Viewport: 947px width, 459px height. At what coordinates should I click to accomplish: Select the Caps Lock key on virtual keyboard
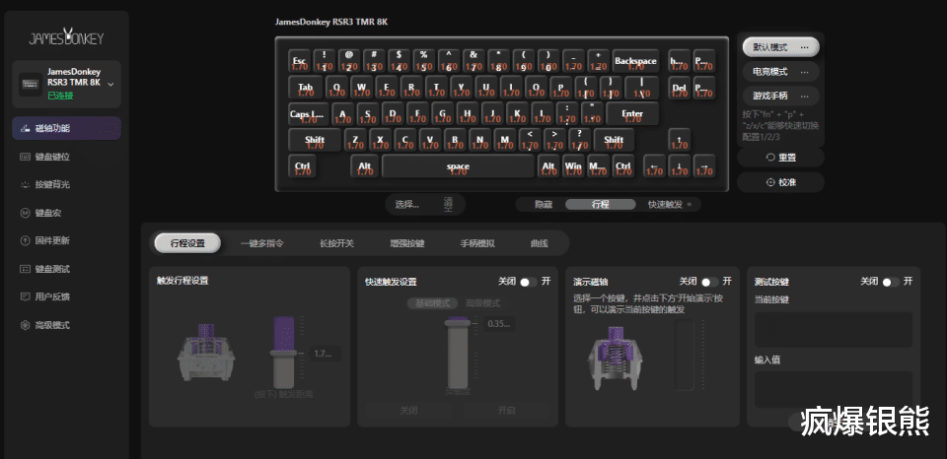point(309,113)
